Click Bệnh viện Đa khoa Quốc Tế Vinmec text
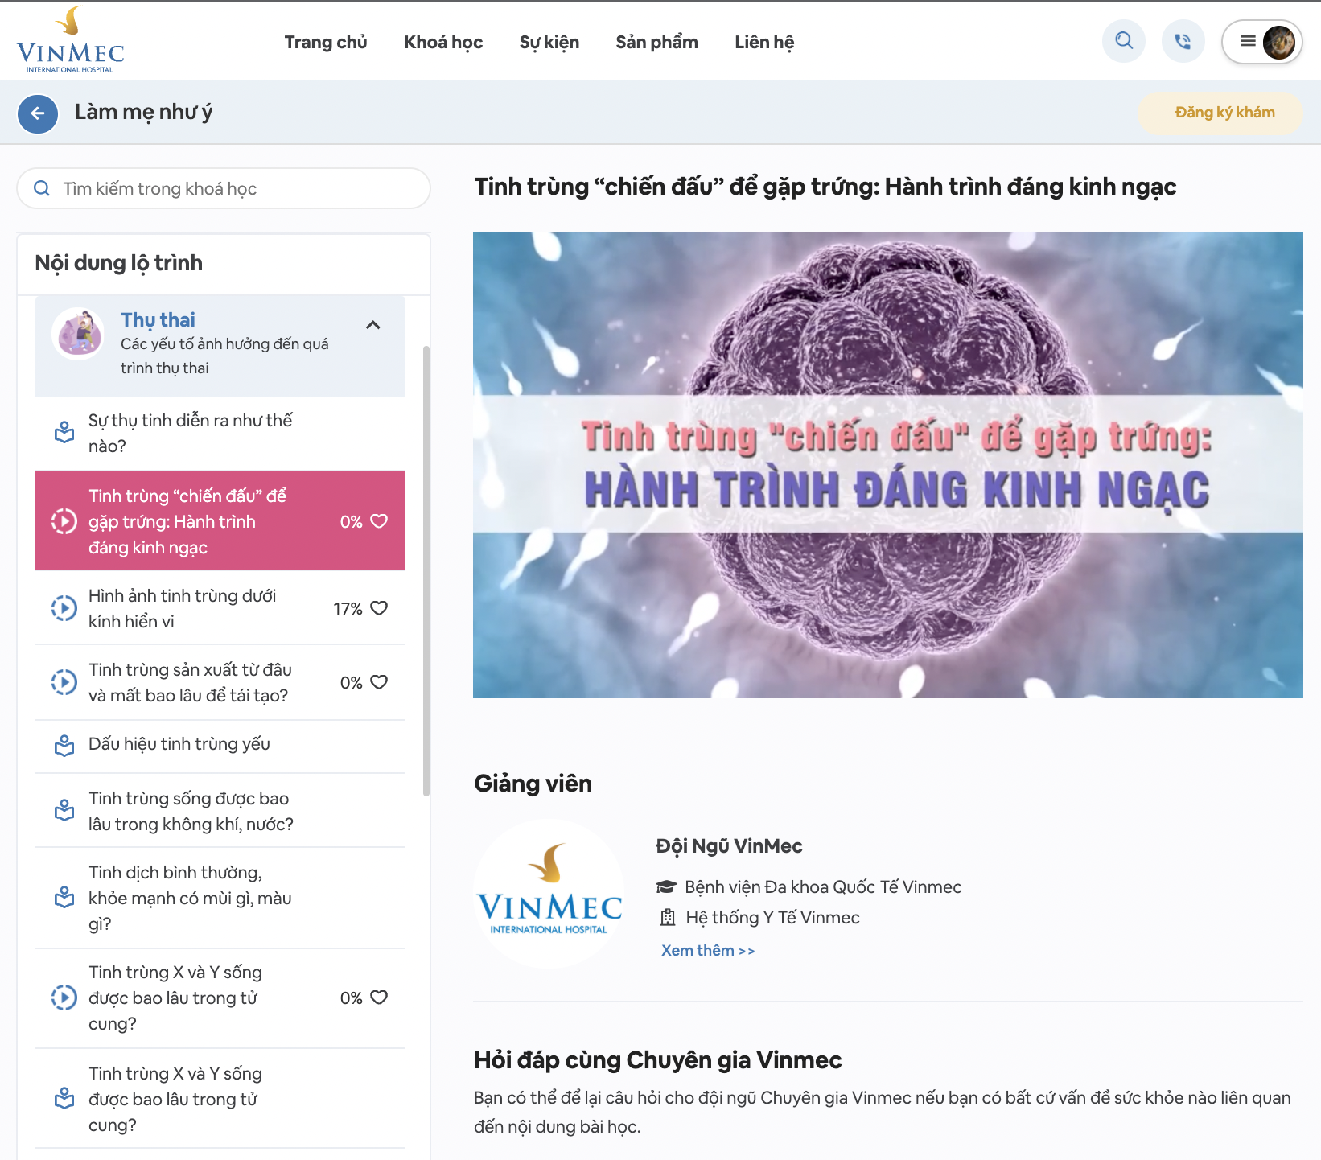This screenshot has width=1321, height=1160. click(x=823, y=886)
